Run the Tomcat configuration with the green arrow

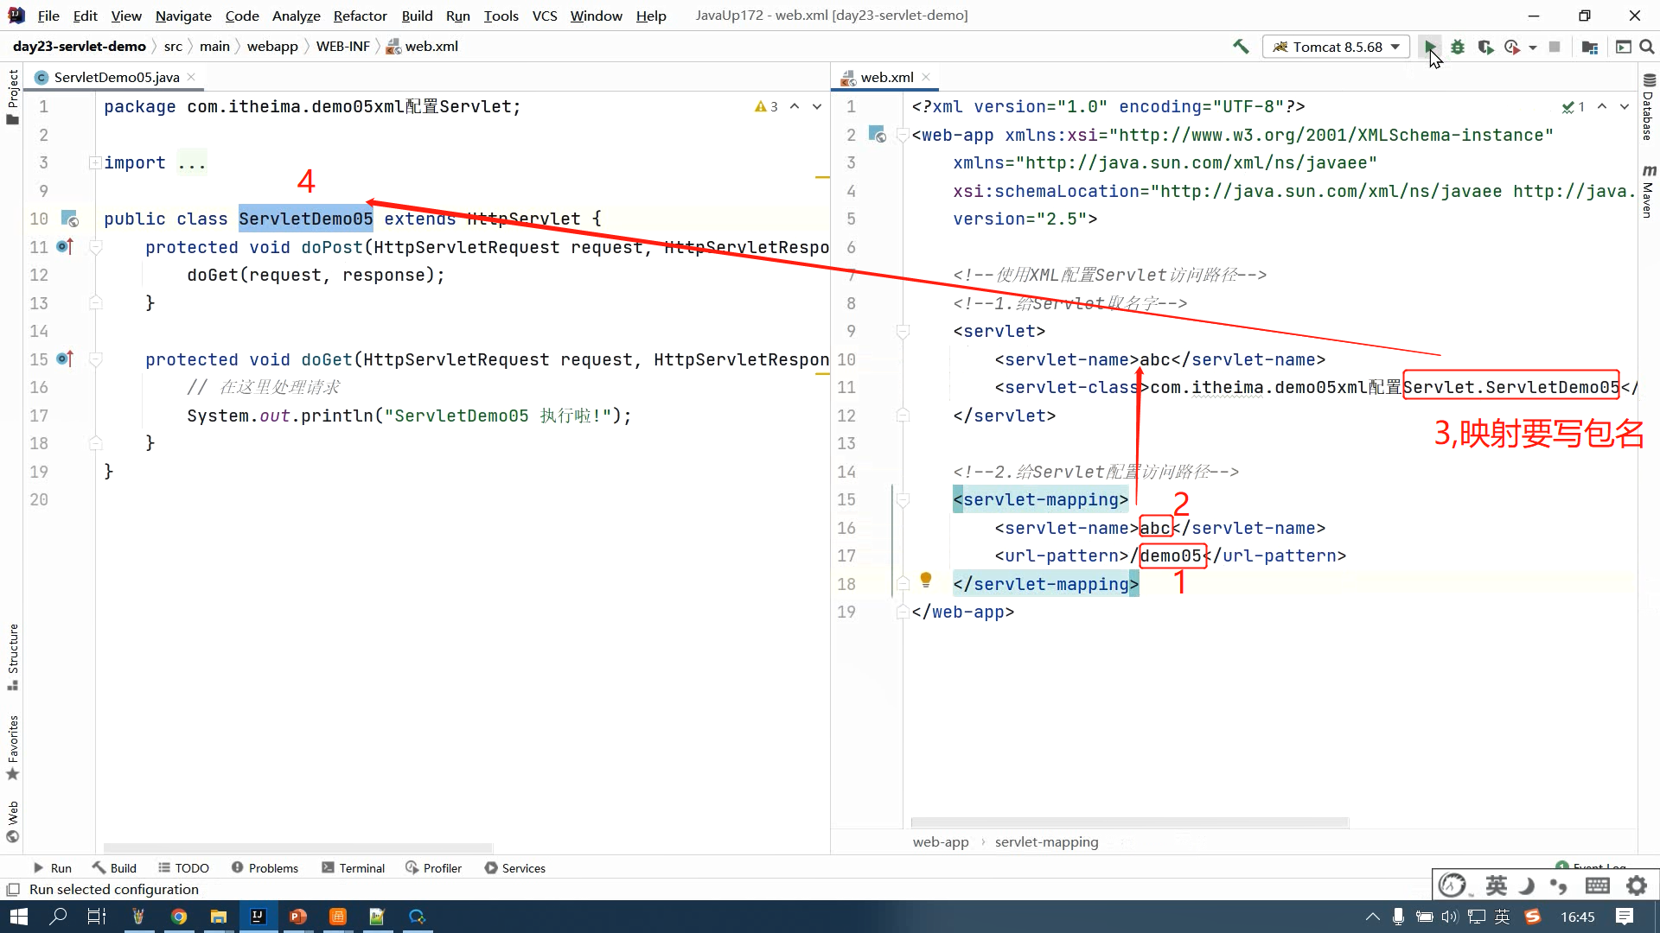point(1430,47)
